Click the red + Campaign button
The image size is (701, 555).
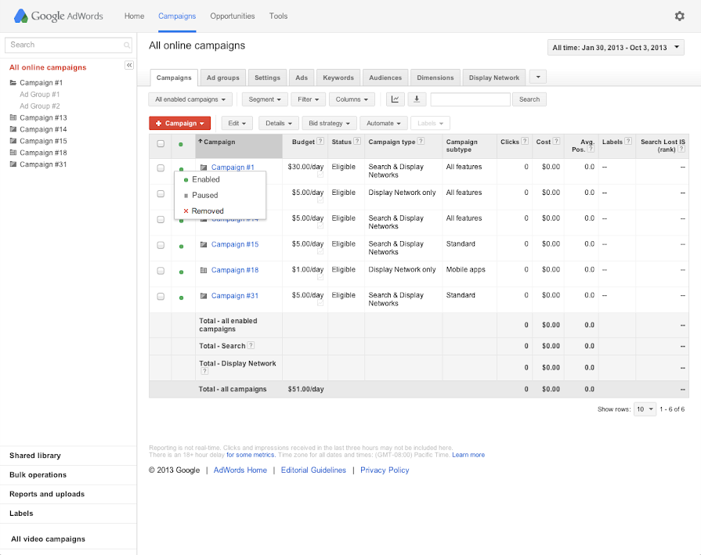pos(179,124)
